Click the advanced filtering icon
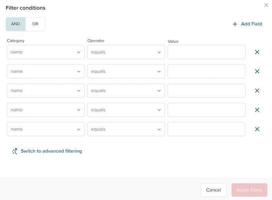Image resolution: width=272 pixels, height=200 pixels. tap(15, 151)
